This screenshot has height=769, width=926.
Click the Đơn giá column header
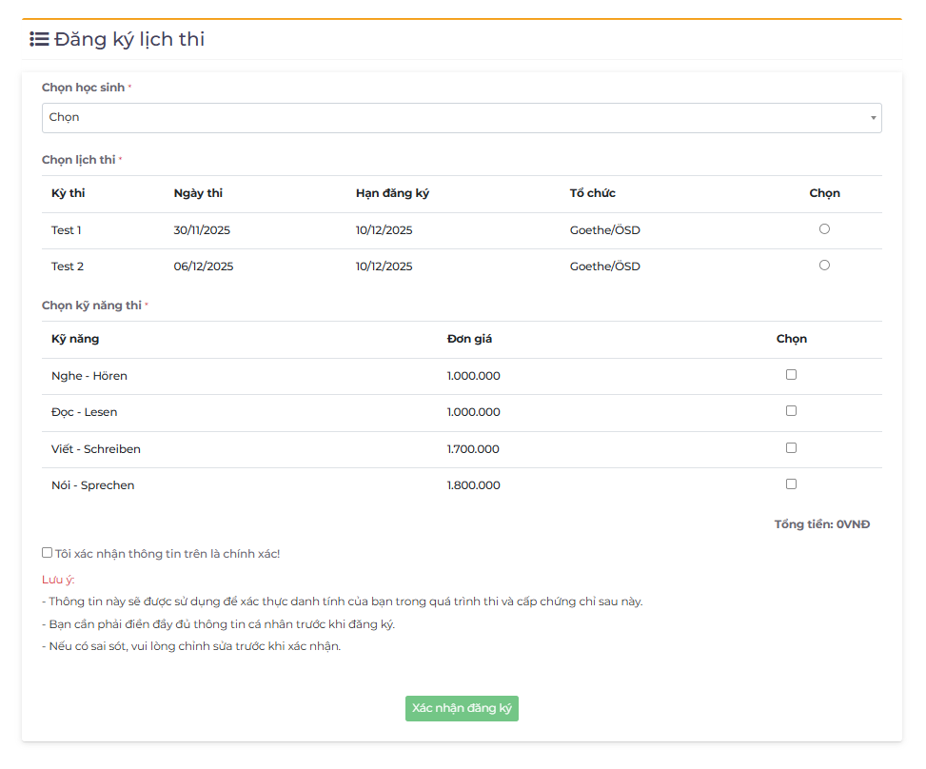[469, 339]
